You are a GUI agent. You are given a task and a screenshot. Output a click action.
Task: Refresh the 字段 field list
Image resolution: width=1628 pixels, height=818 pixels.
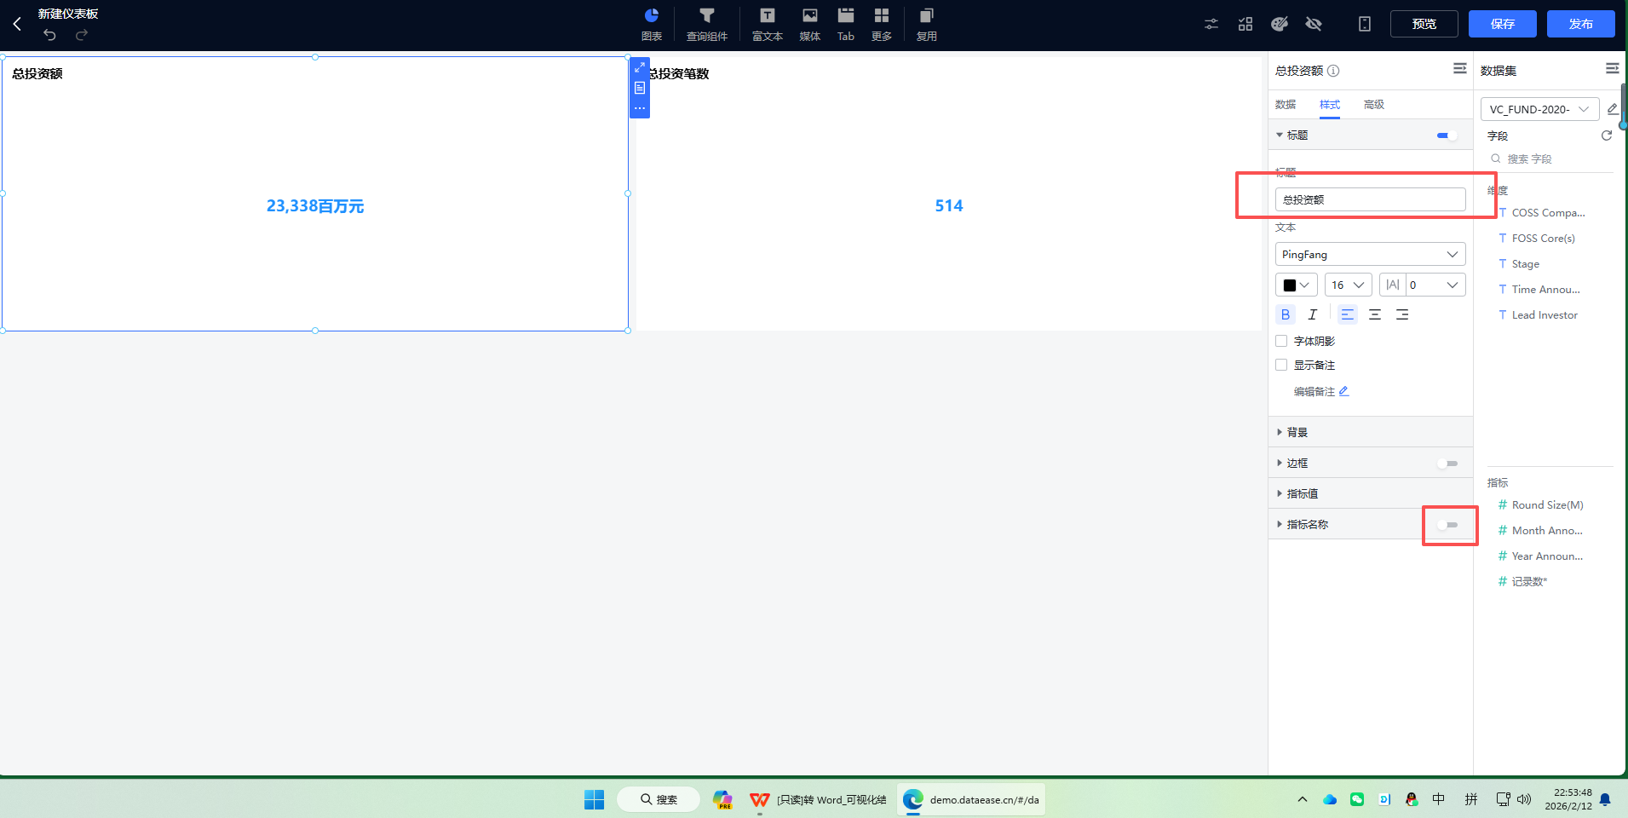1607,135
